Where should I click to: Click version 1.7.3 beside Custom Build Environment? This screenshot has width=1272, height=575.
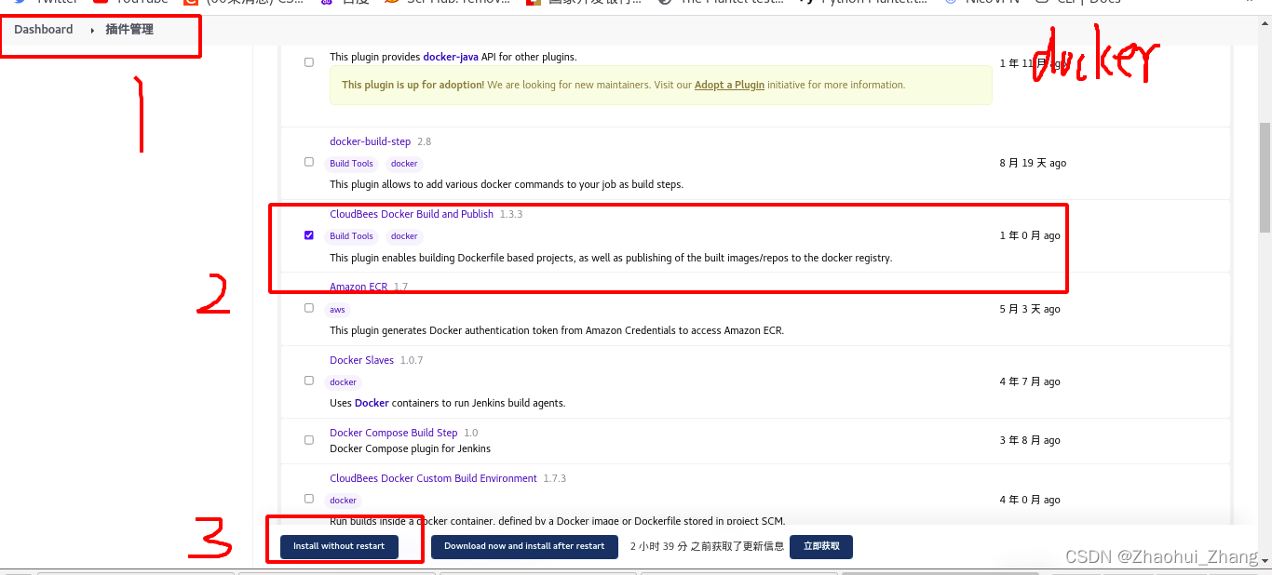555,478
